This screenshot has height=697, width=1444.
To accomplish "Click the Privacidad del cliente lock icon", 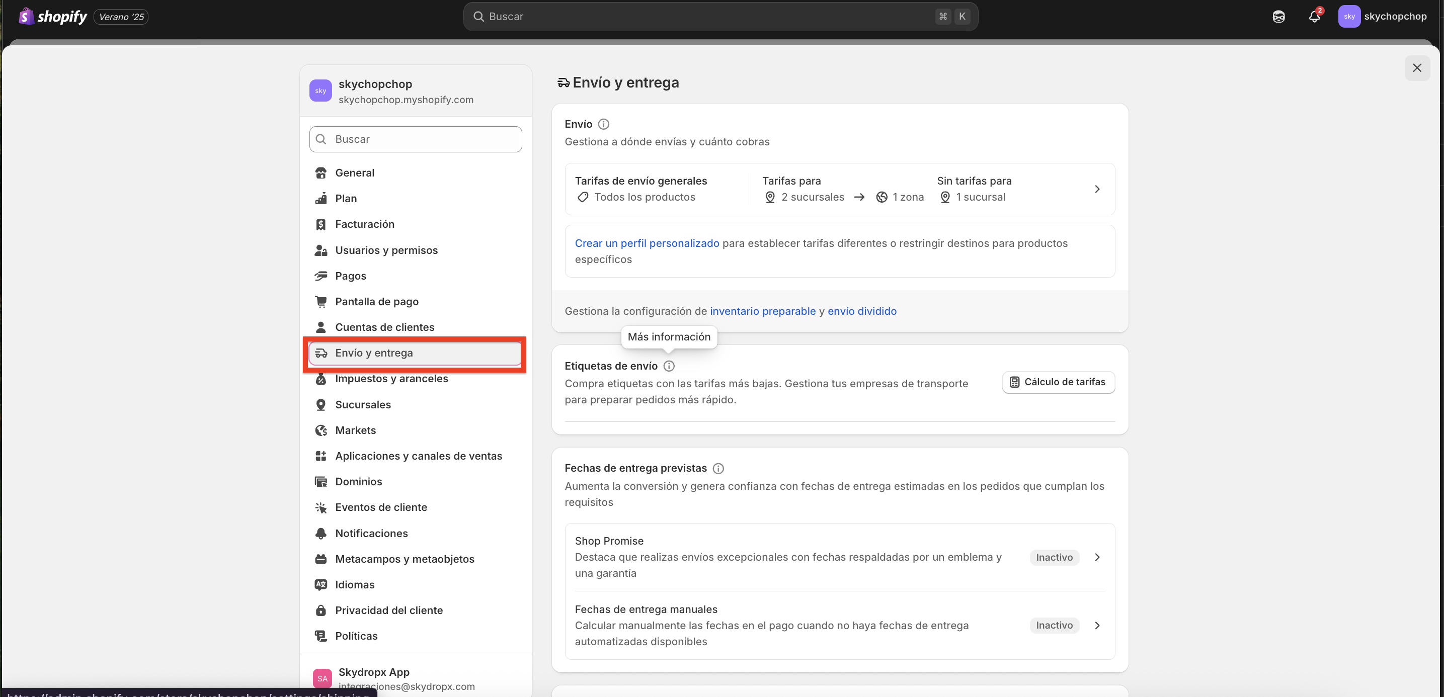I will click(x=320, y=610).
